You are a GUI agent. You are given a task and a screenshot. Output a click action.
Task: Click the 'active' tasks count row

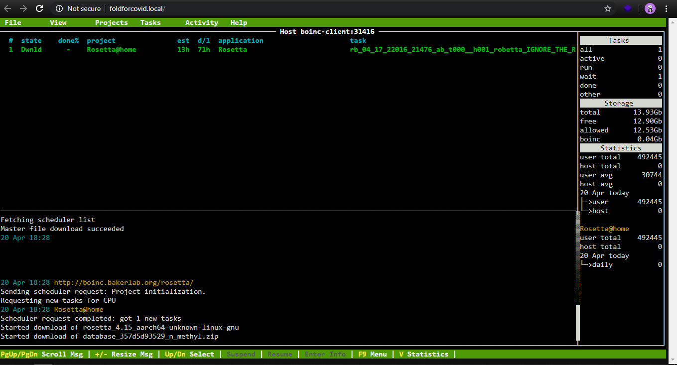coord(621,58)
